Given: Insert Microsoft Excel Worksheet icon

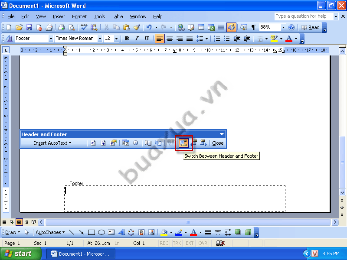Looking at the screenshot, I should click(211, 27).
